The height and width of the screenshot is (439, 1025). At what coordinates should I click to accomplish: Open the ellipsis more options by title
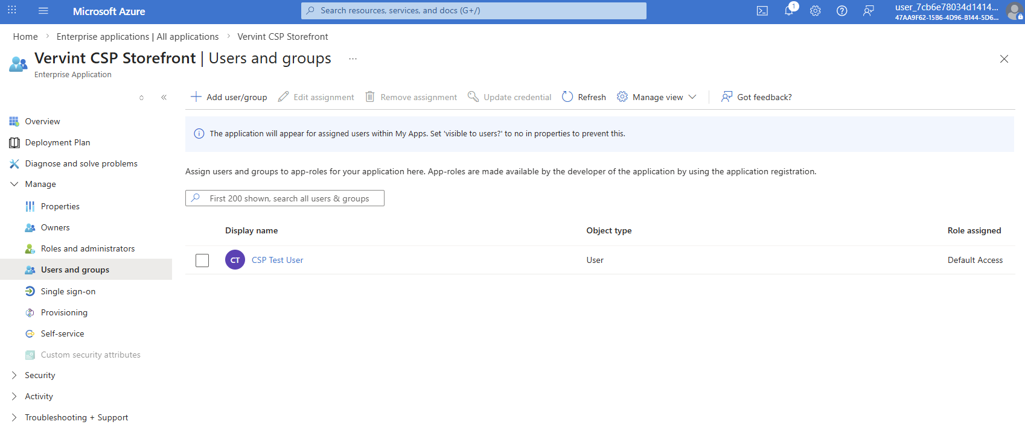click(x=353, y=58)
